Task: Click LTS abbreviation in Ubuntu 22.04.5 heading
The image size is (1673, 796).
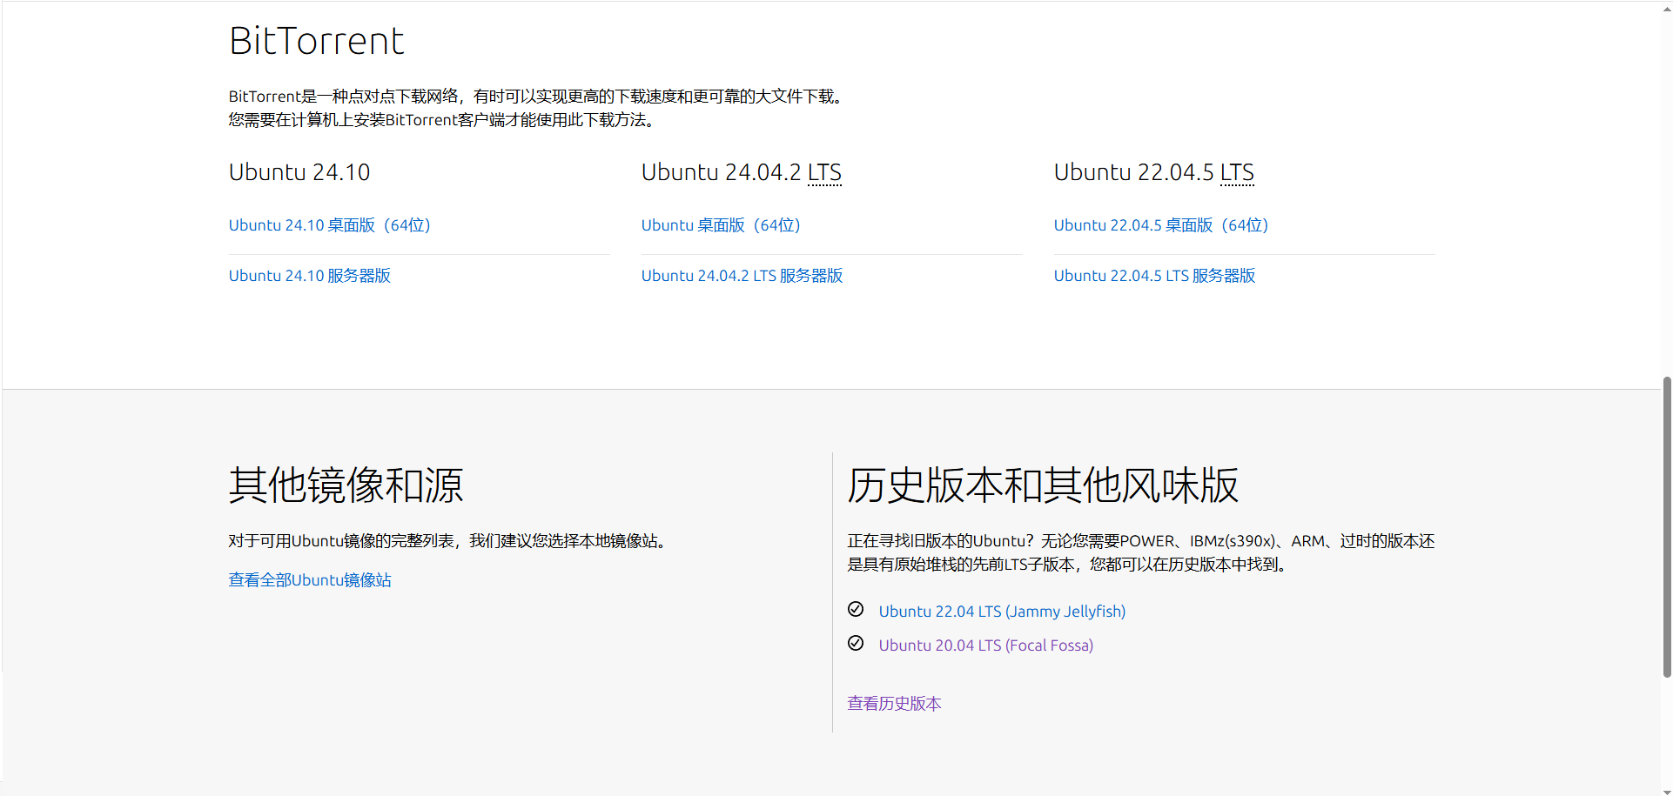Action: [1237, 172]
